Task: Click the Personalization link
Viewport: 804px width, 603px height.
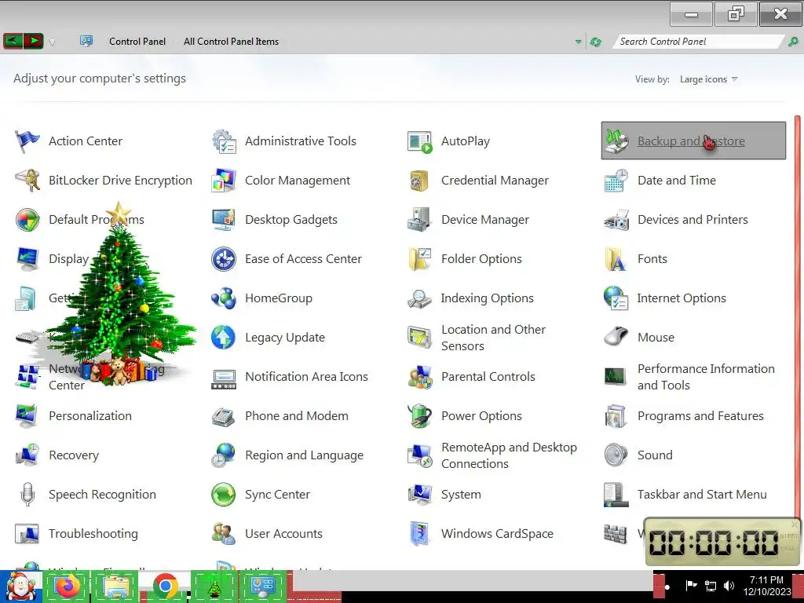Action: click(x=90, y=416)
